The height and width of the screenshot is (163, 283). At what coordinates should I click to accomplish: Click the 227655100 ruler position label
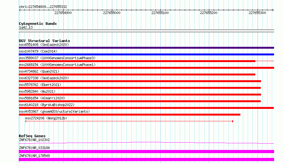tap(160, 13)
